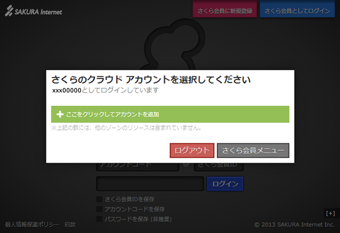Screen dimensions: 340x233
Task: Click the © 2013 SAKURA Internet Inc. text
Action: pyautogui.click(x=295, y=225)
